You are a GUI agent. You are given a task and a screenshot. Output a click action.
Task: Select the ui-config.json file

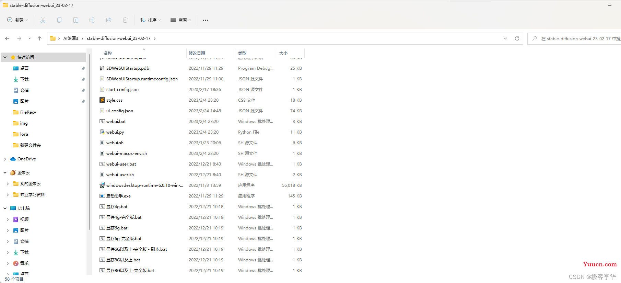coord(120,111)
